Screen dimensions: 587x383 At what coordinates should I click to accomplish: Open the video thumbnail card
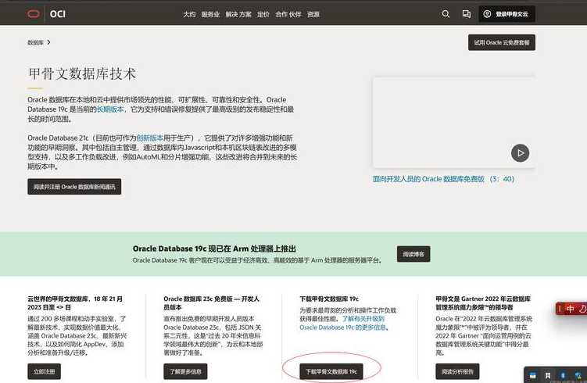(x=453, y=122)
